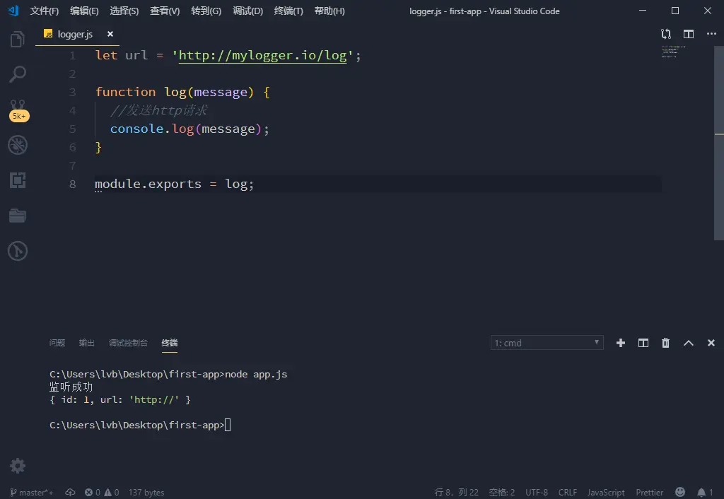
Task: Click the Prettier status bar item
Action: click(649, 493)
